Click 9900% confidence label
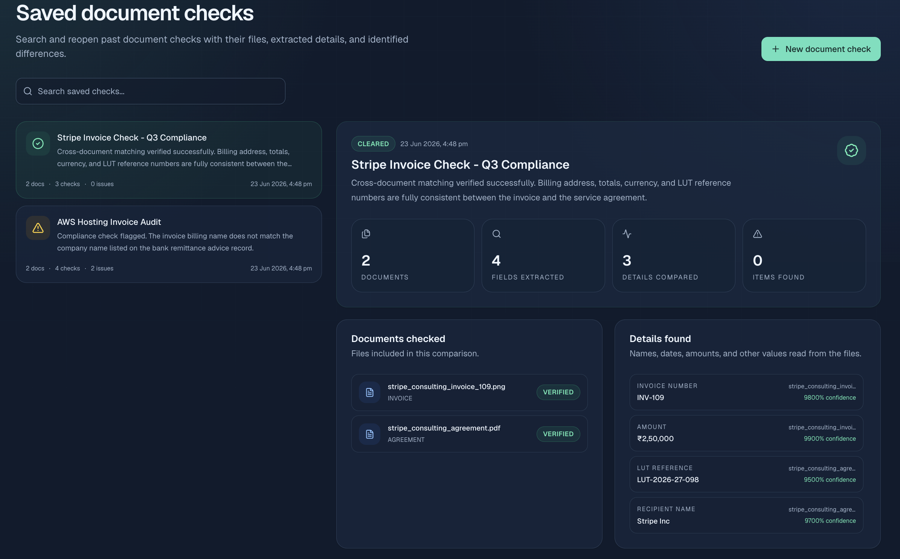Viewport: 900px width, 559px height. (830, 438)
